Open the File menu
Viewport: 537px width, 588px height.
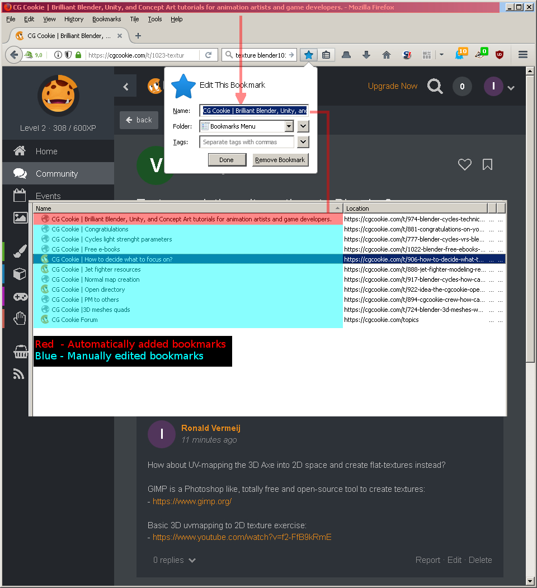[x=11, y=19]
